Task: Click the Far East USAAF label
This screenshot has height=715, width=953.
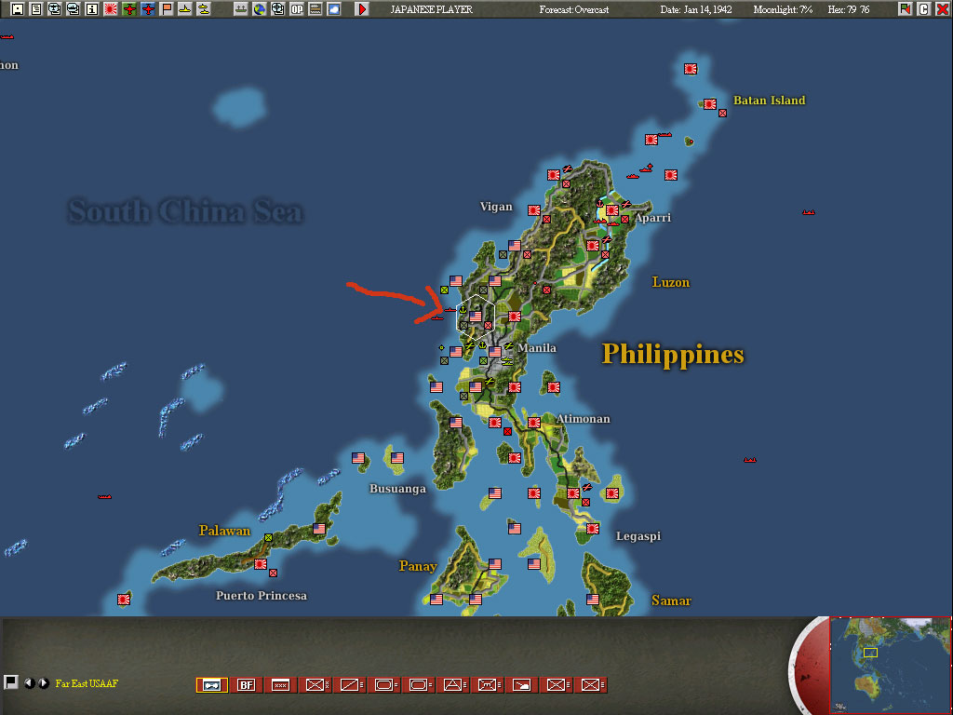Action: (x=87, y=683)
